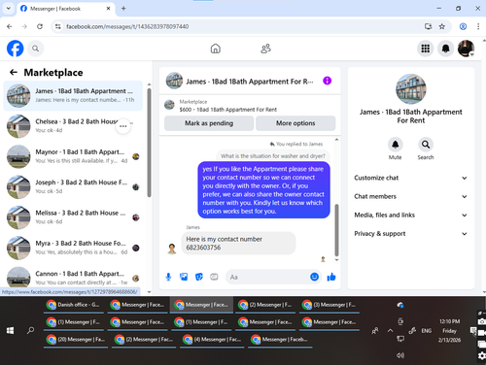Go back from Marketplace with arrow
Image resolution: width=486 pixels, height=365 pixels.
pyautogui.click(x=14, y=72)
